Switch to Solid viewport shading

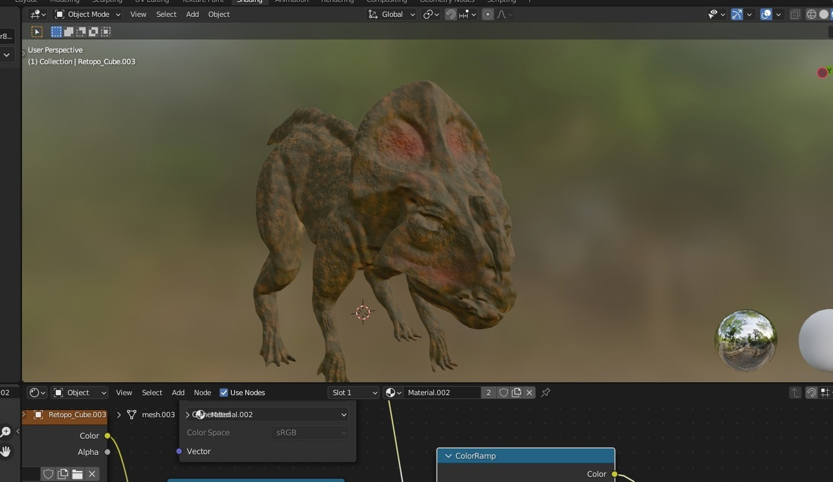825,14
